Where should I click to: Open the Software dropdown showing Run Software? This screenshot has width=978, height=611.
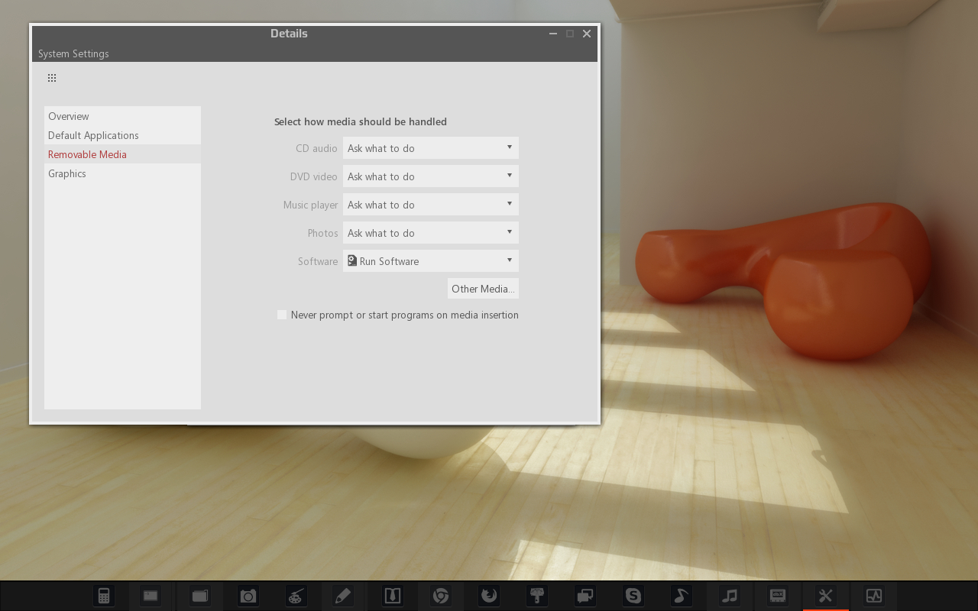click(431, 261)
